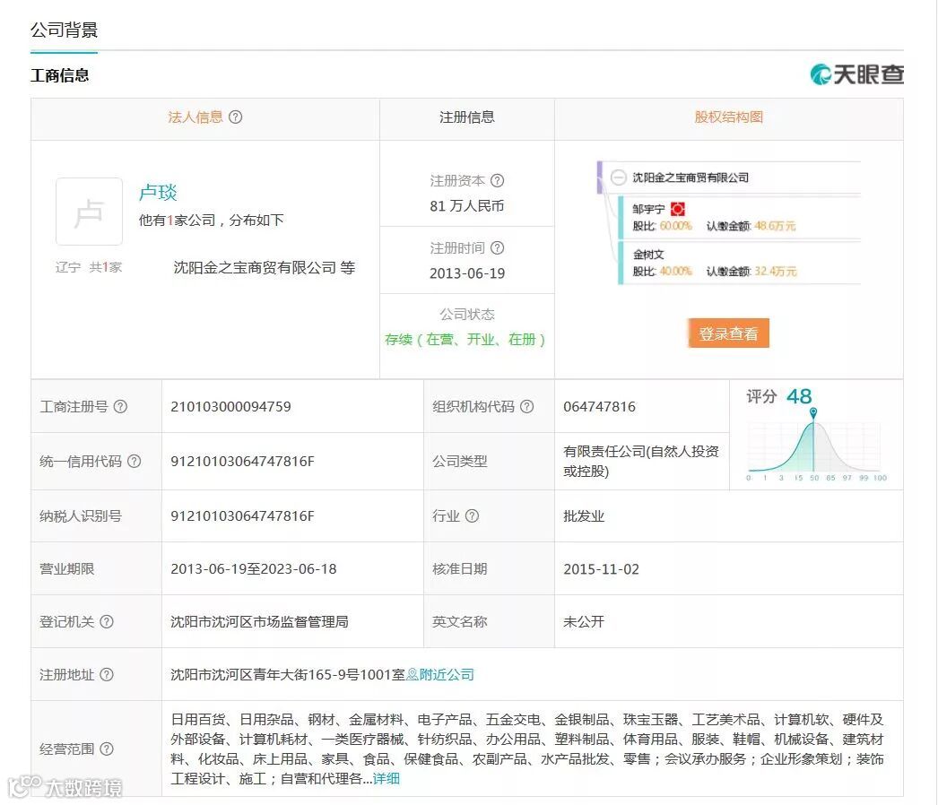
Task: Click 辽宁 共1家 region count
Action: click(89, 267)
